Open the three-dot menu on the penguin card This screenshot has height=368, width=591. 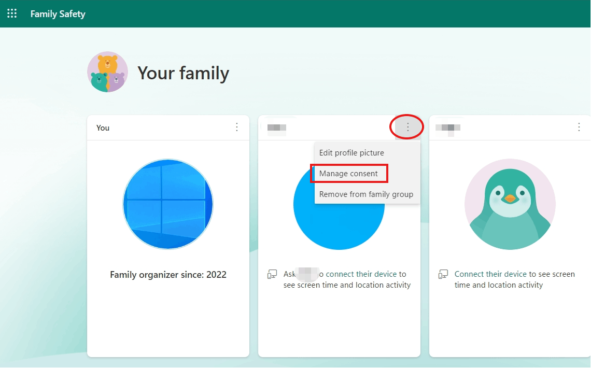tap(579, 128)
